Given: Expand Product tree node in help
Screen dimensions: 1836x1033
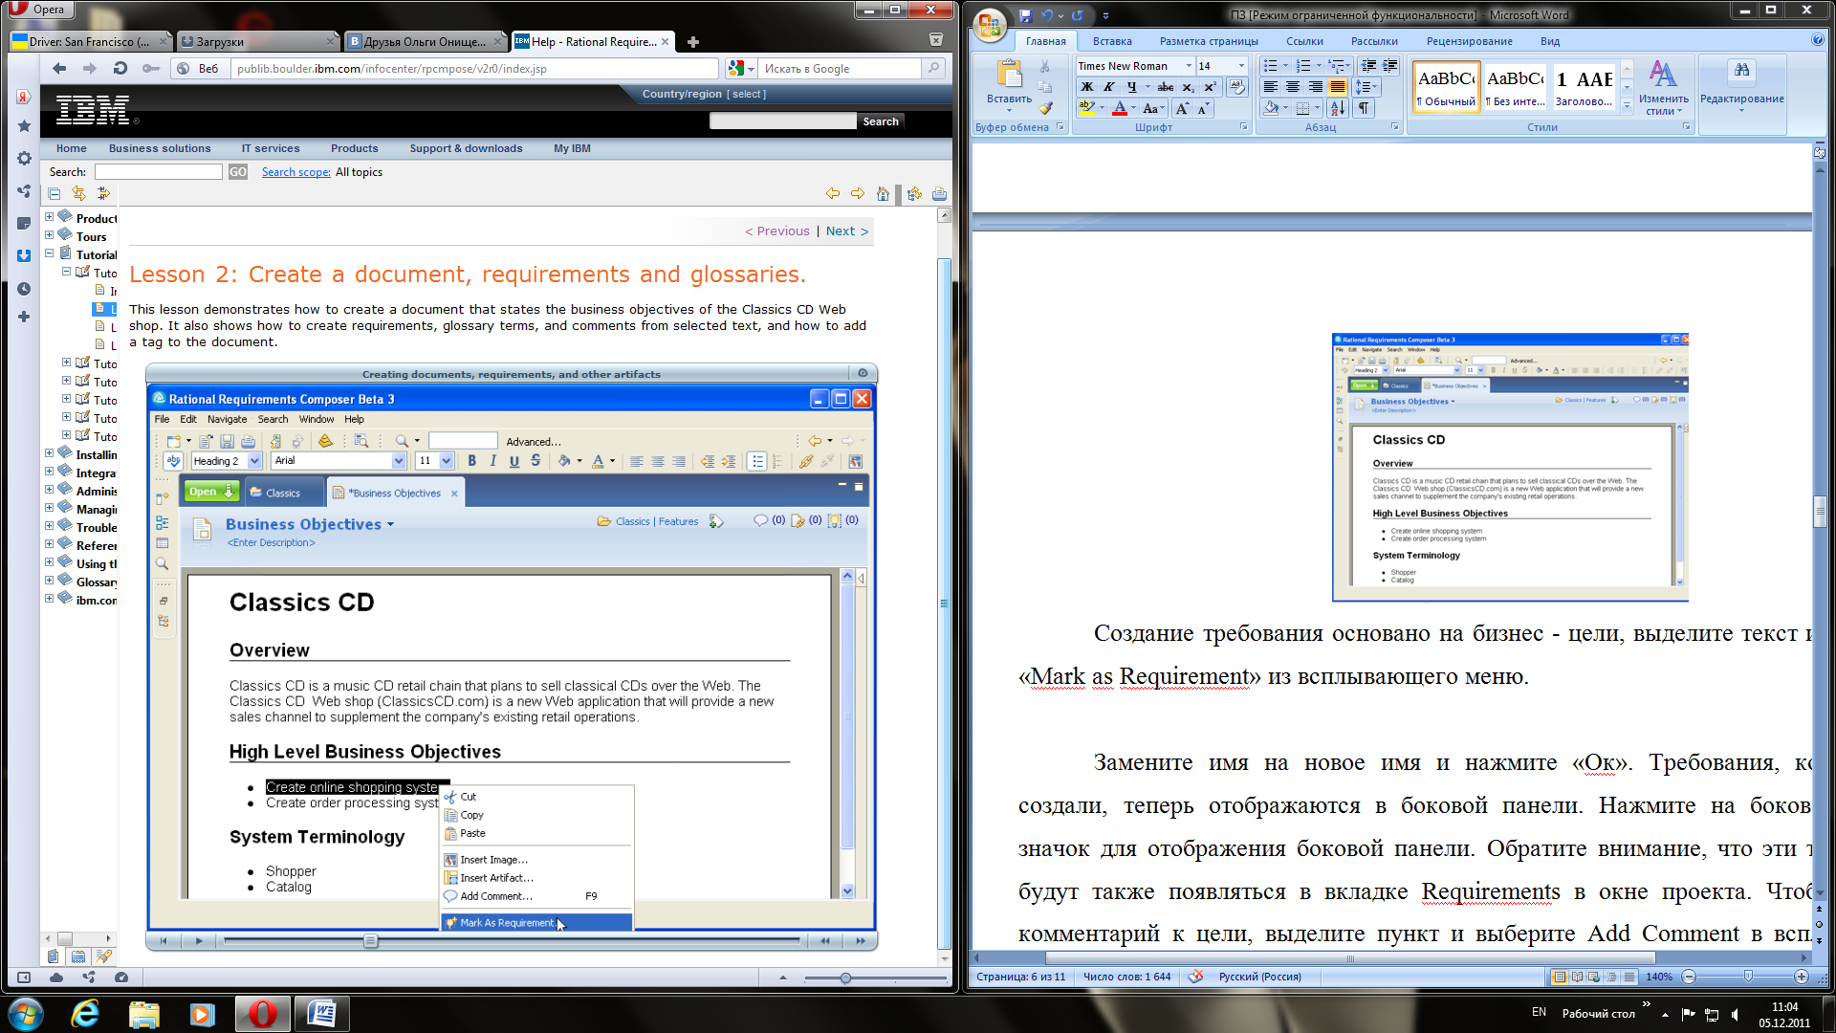Looking at the screenshot, I should [49, 217].
